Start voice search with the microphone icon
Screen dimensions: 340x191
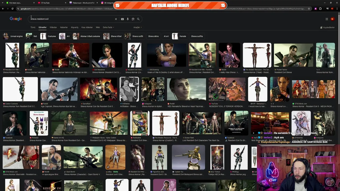tap(128, 19)
